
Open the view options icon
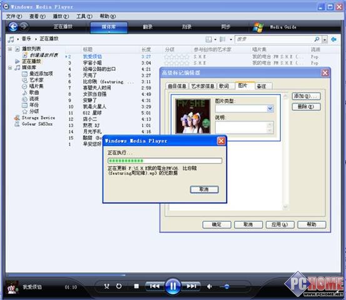click(x=223, y=39)
